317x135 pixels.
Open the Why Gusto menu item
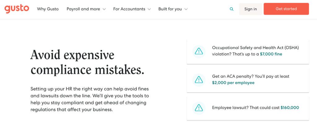pos(48,9)
